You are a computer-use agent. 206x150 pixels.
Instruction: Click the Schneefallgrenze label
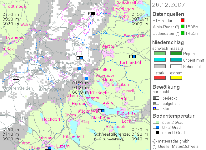pos(112,134)
